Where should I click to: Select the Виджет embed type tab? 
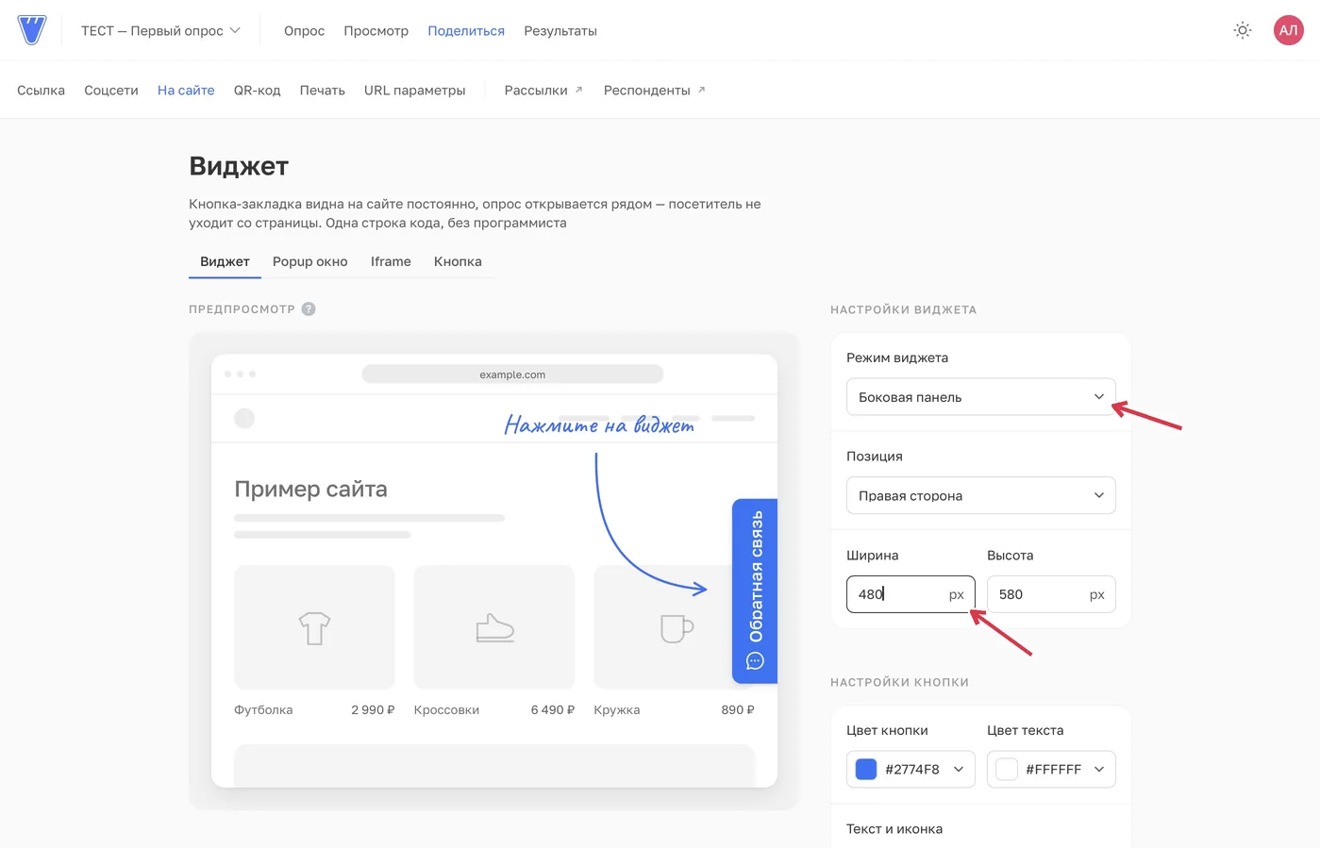pyautogui.click(x=225, y=261)
